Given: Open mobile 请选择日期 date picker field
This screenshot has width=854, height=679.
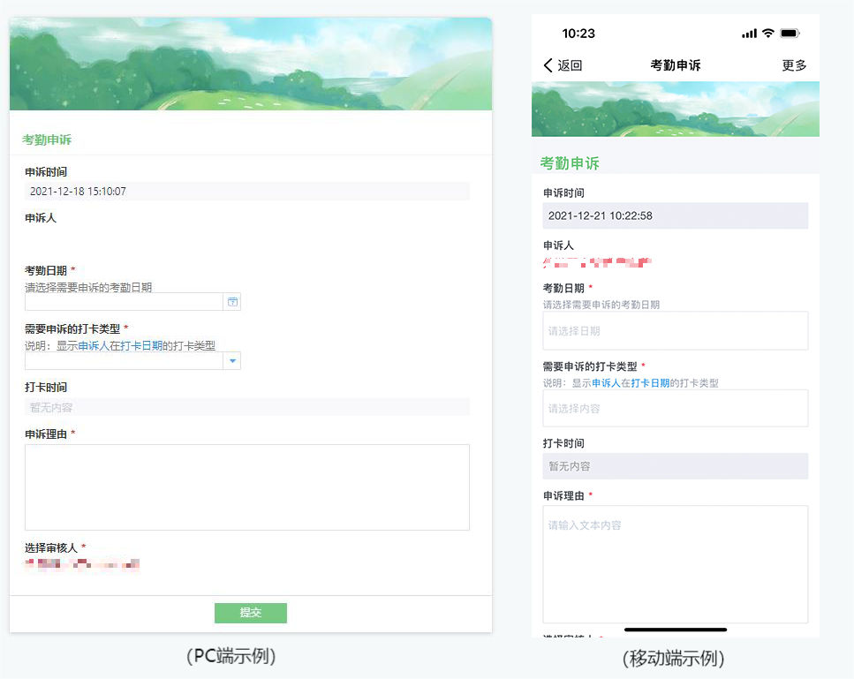Looking at the screenshot, I should 675,331.
